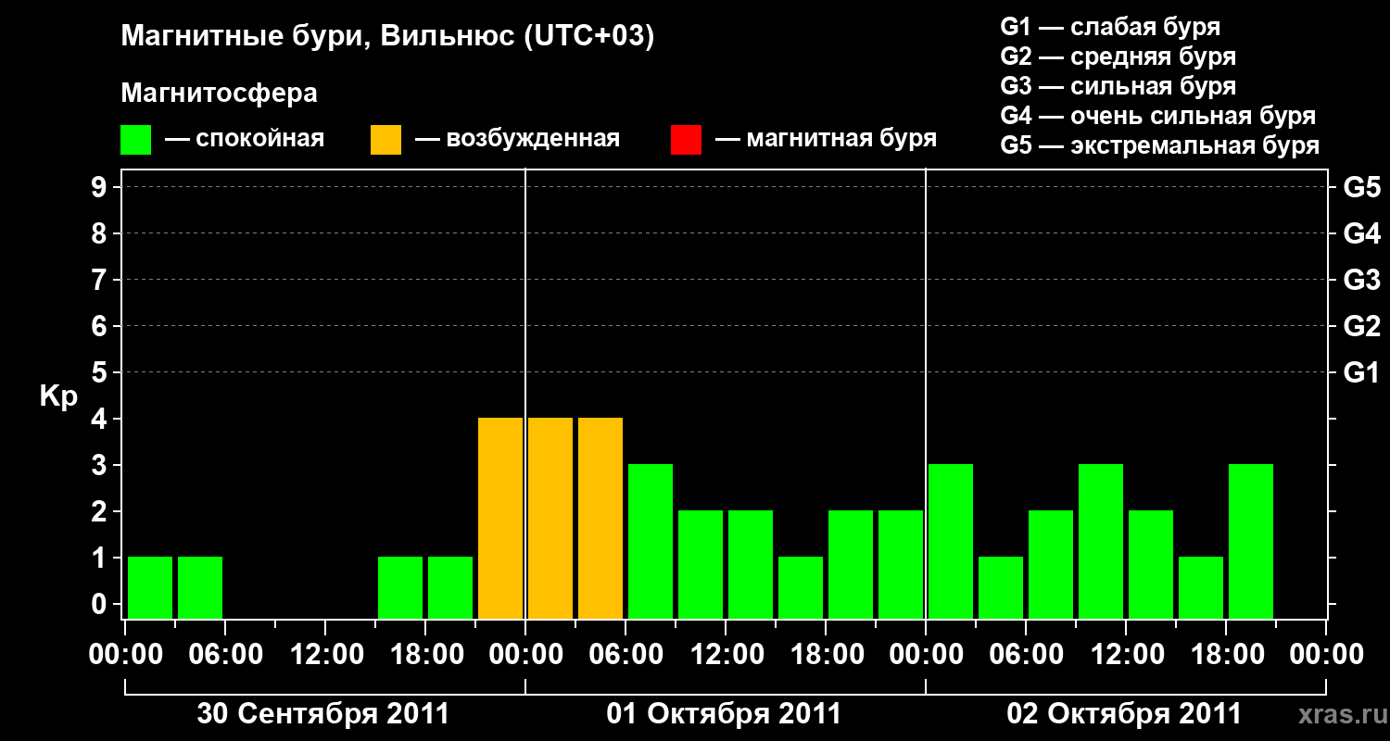
Task: Select the 'Магнитосфера' legend heading
Action: (x=219, y=94)
